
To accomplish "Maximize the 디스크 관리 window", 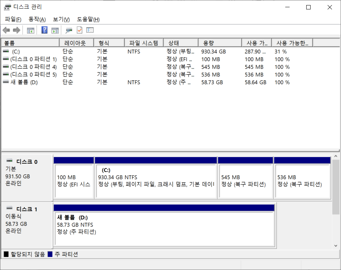I will coord(308,7).
